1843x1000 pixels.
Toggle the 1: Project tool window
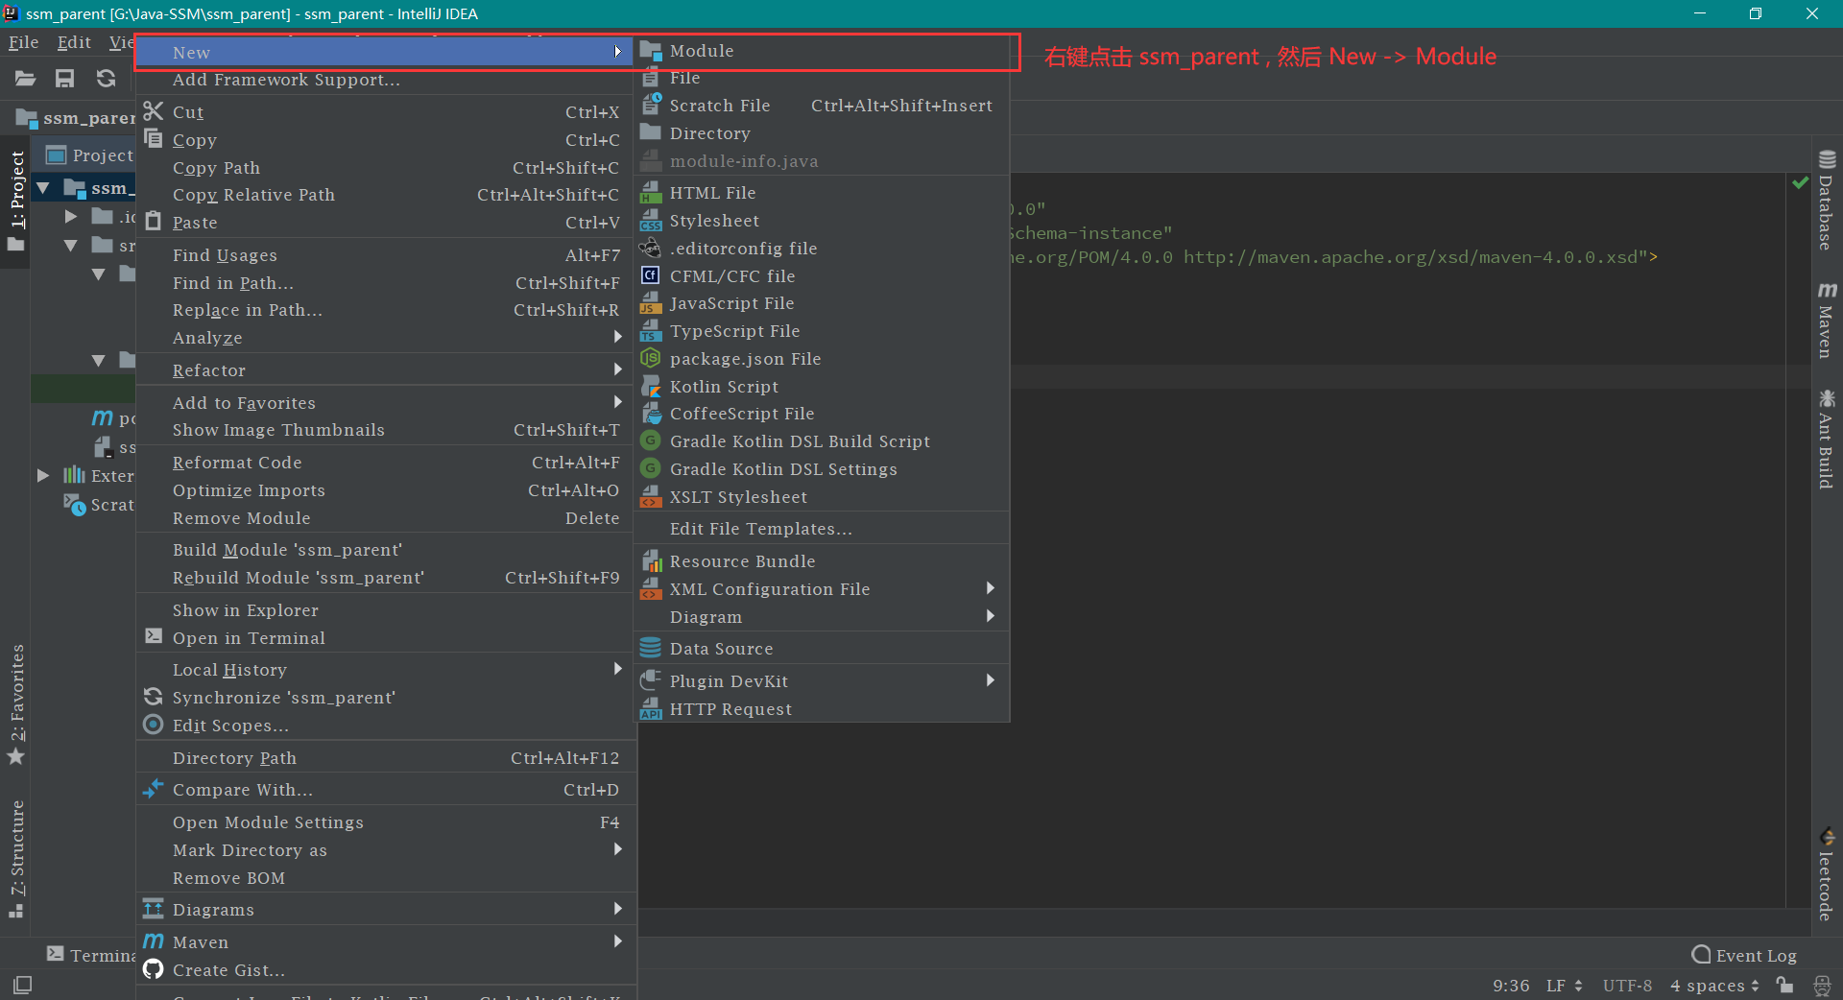(x=16, y=190)
